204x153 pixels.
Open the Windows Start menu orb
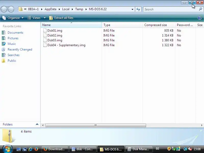pos(7,149)
